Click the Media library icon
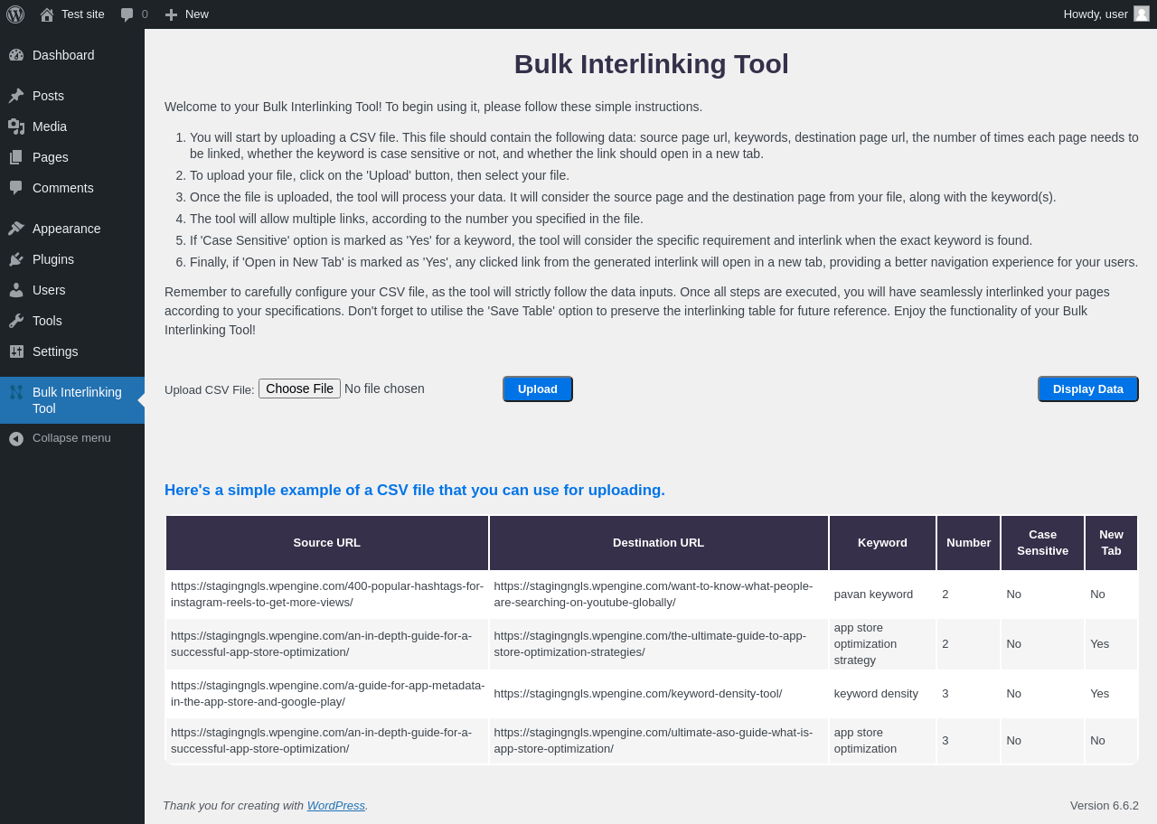The image size is (1157, 824). tap(16, 126)
